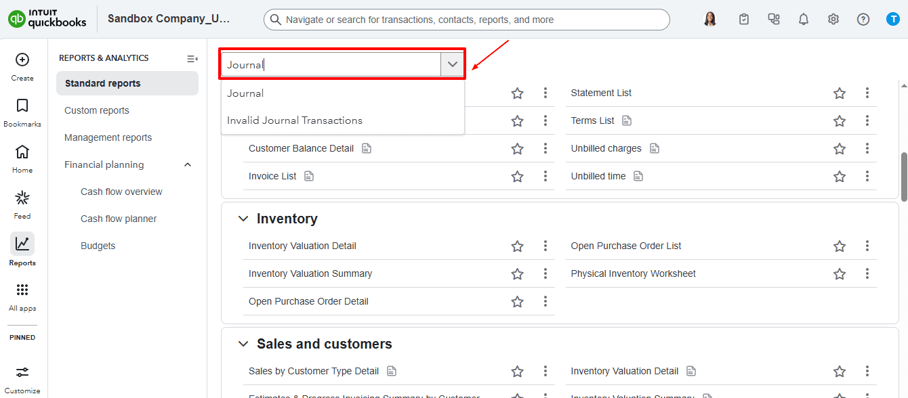Collapse the Reports & Analytics panel
The width and height of the screenshot is (908, 398).
pyautogui.click(x=192, y=59)
